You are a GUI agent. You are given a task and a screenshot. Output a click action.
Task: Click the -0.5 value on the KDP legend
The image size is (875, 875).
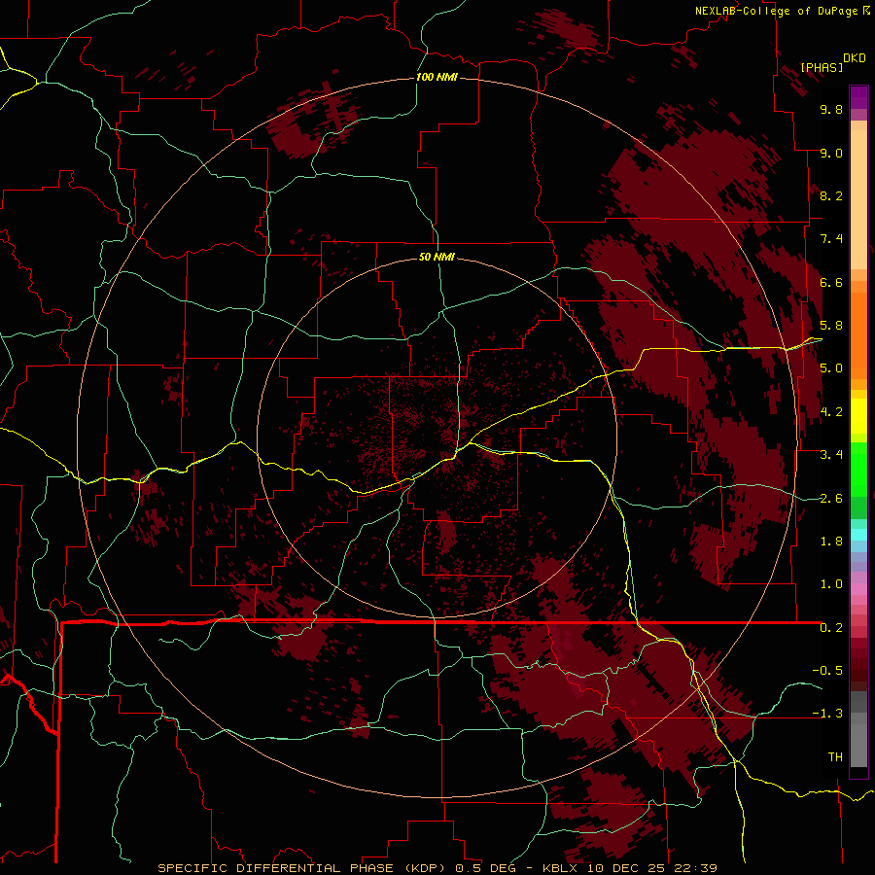[x=827, y=671]
